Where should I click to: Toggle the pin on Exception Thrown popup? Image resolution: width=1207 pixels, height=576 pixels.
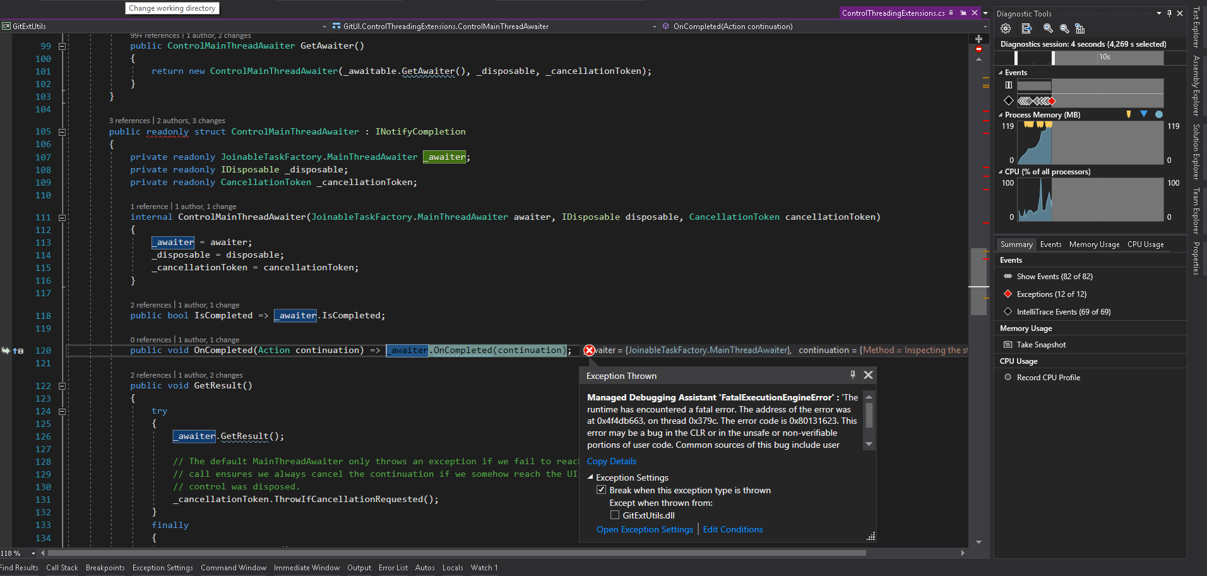(853, 375)
